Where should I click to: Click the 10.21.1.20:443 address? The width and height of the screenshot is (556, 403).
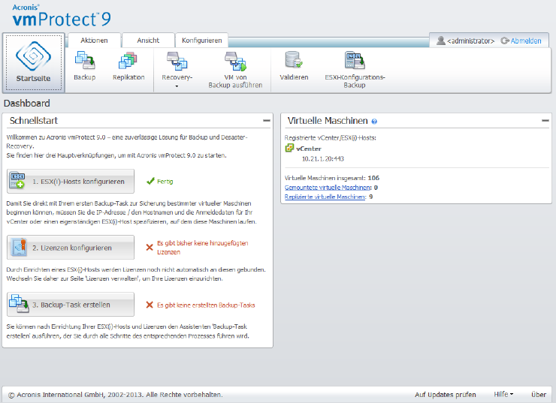pos(322,158)
